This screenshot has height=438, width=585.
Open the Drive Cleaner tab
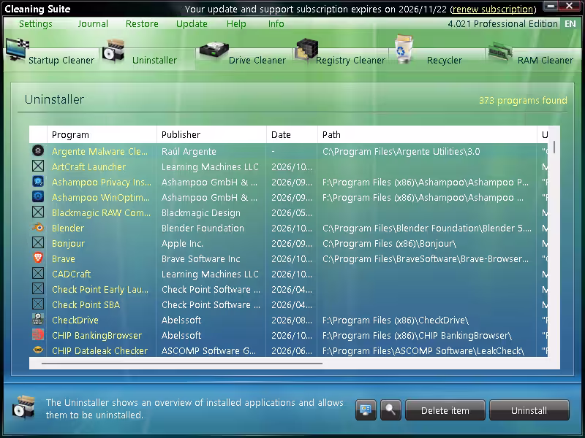click(x=244, y=54)
